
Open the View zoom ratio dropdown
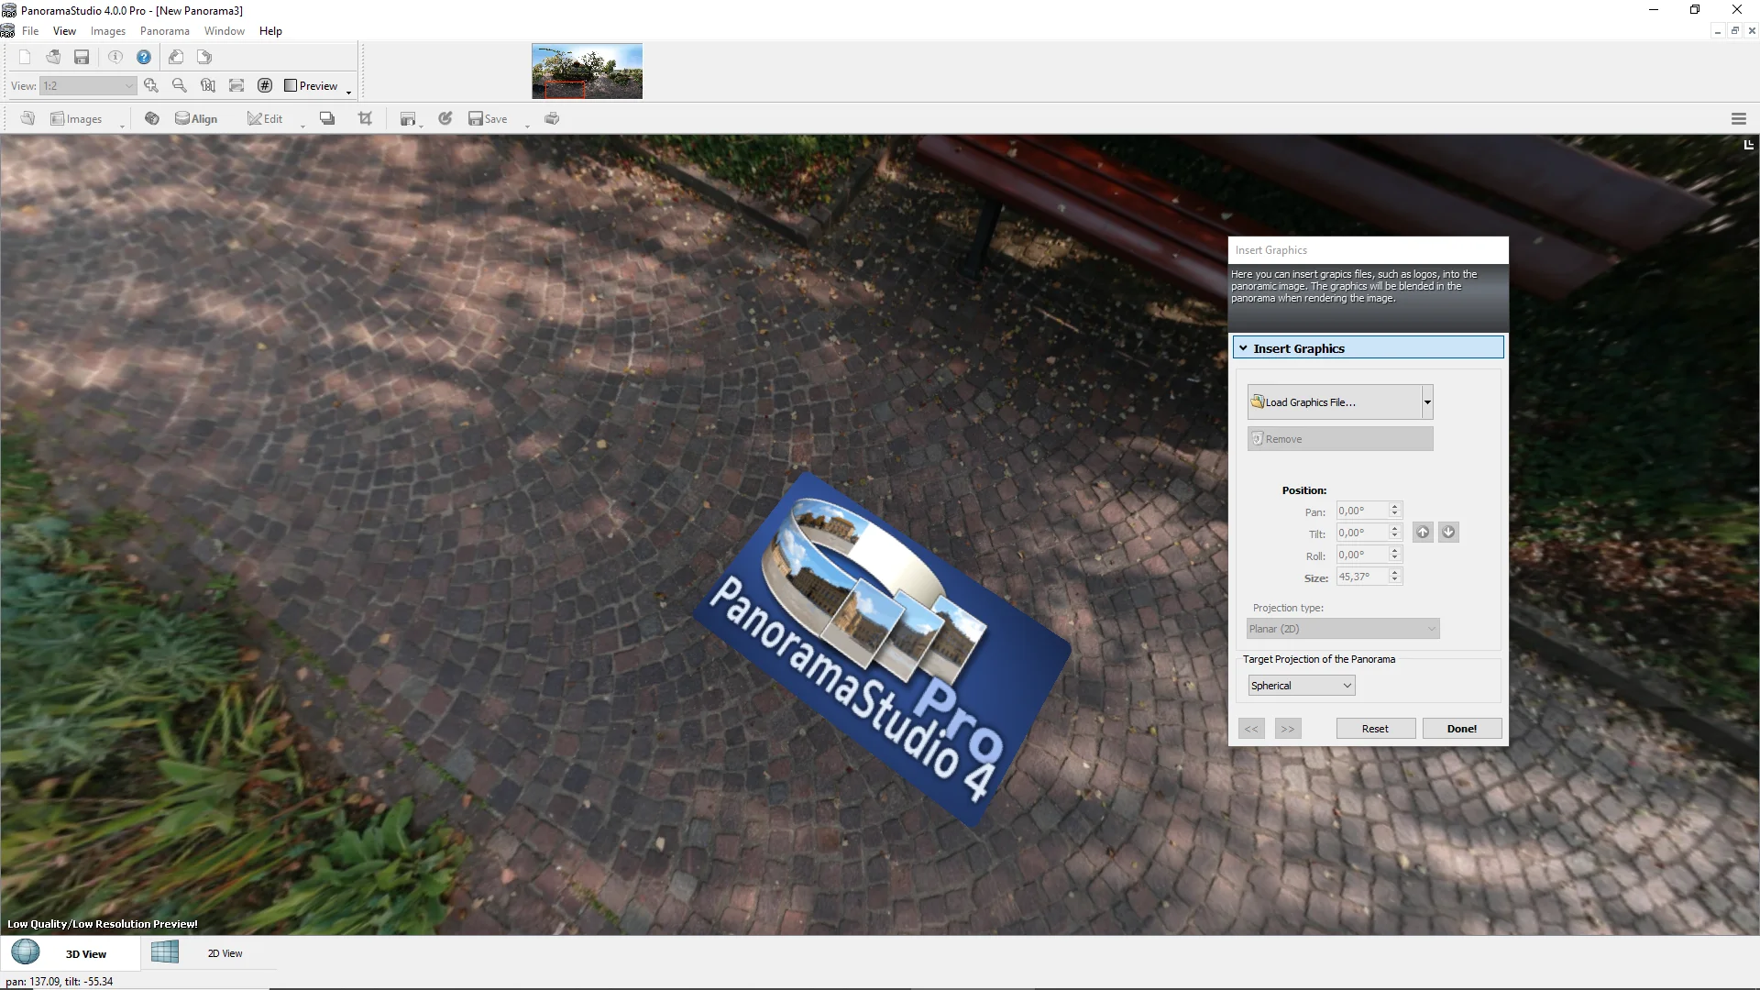coord(88,85)
